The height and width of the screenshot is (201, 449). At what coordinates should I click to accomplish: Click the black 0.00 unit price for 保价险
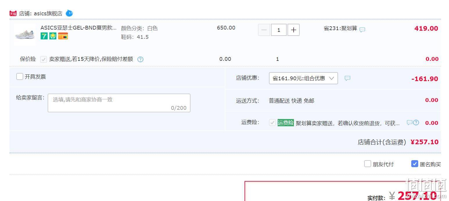(225, 59)
